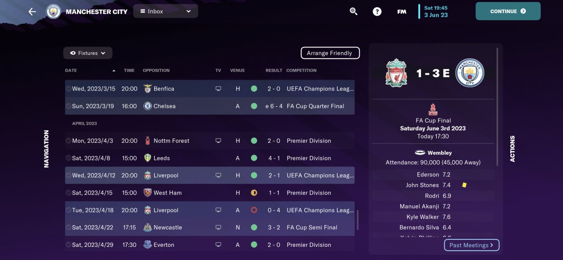Click the FM logo menu icon
Screen dimensions: 563x260
(402, 11)
